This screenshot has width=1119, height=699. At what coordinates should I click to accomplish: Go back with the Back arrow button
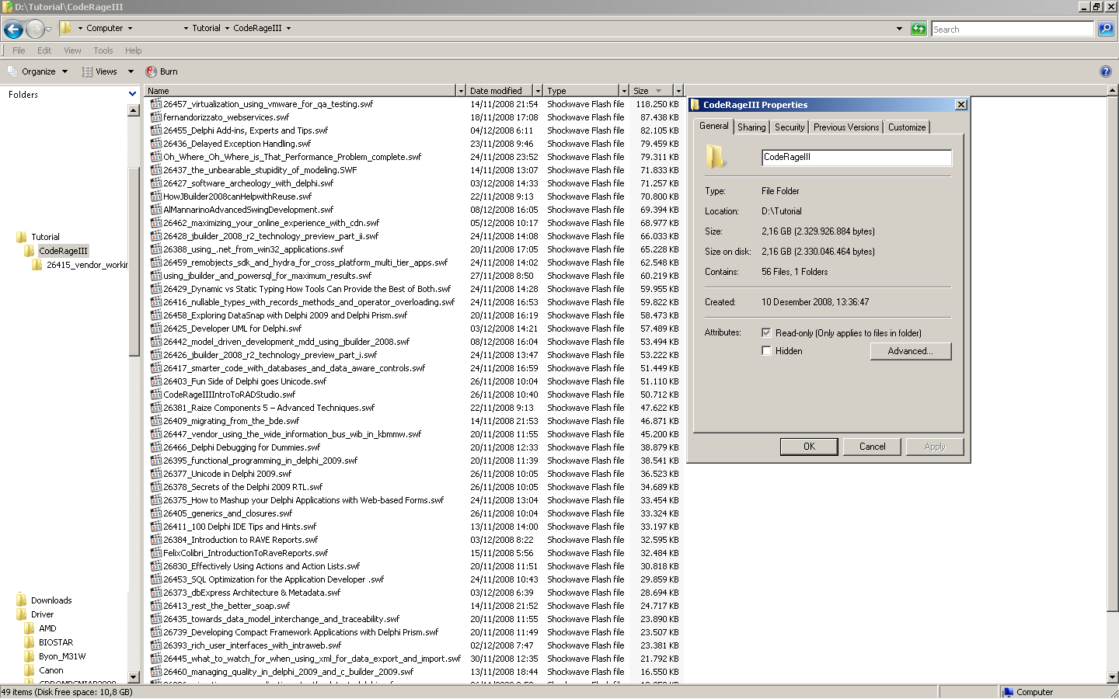13,30
